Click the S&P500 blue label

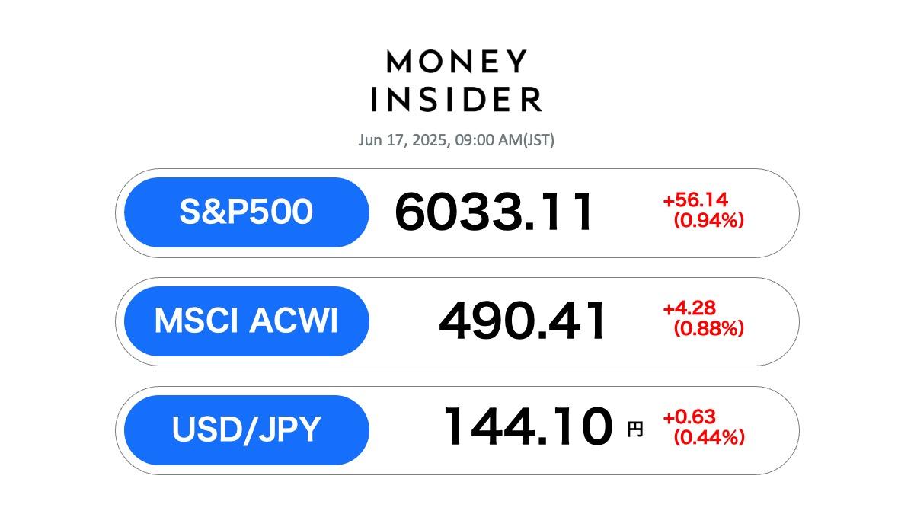click(x=246, y=212)
